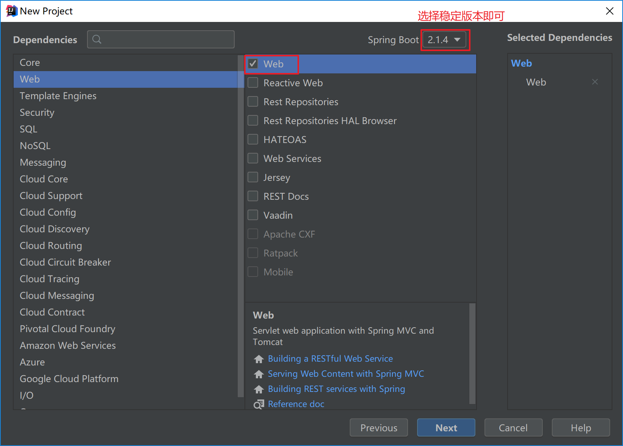This screenshot has width=623, height=446.
Task: Select the Core category
Action: click(126, 62)
